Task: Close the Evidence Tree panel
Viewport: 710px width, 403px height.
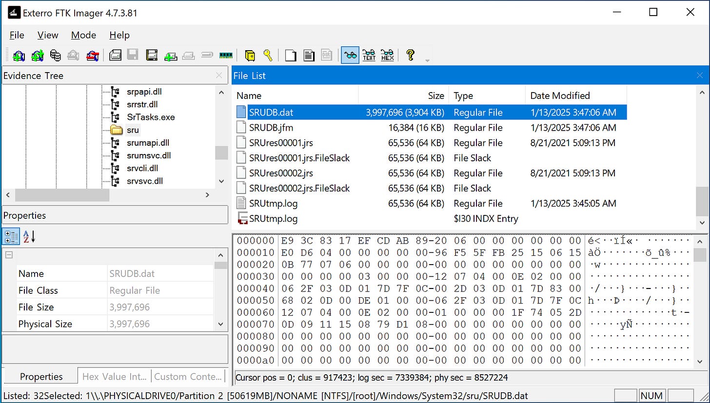Action: tap(219, 76)
